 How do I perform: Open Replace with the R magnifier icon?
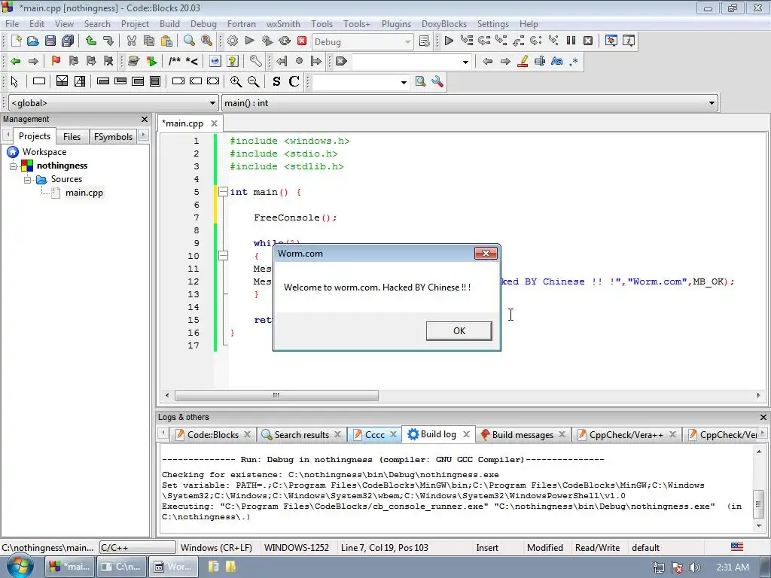206,41
